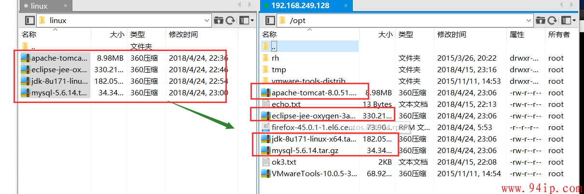
Task: Select local eclipse-jee-ox... archive icon
Action: pos(26,69)
